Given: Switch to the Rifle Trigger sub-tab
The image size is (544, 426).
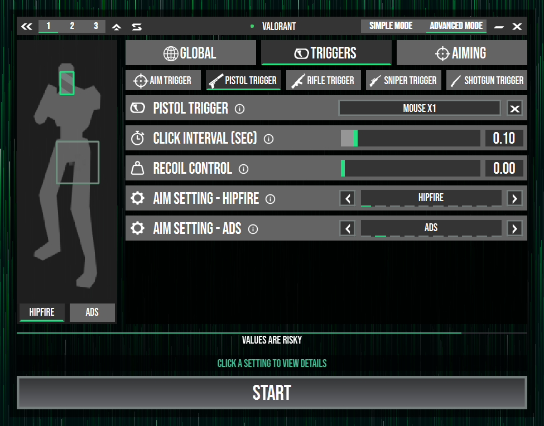Looking at the screenshot, I should [324, 80].
